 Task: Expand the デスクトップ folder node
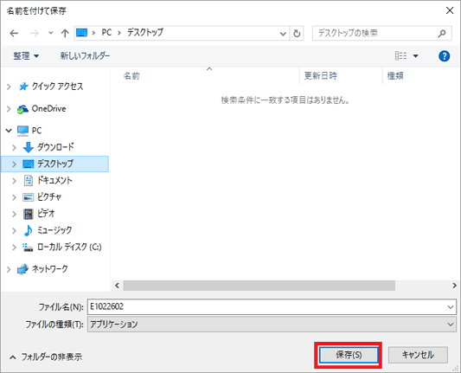pos(14,164)
